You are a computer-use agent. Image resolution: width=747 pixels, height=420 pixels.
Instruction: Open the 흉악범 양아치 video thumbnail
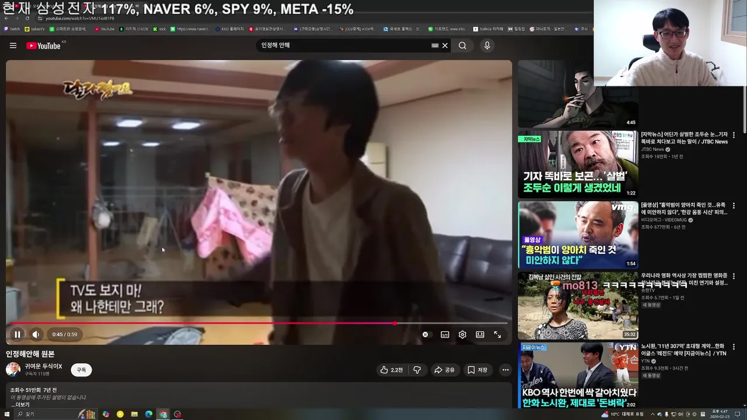578,235
